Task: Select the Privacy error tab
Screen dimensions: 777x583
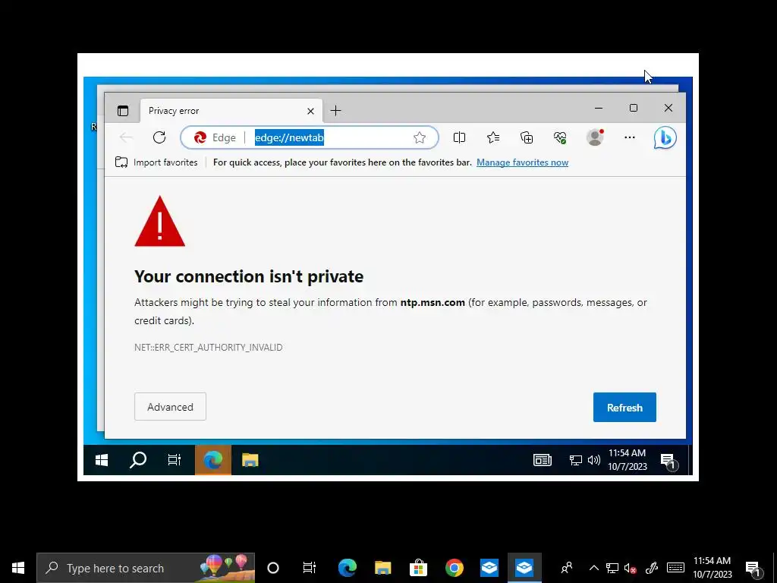Action: 231,111
